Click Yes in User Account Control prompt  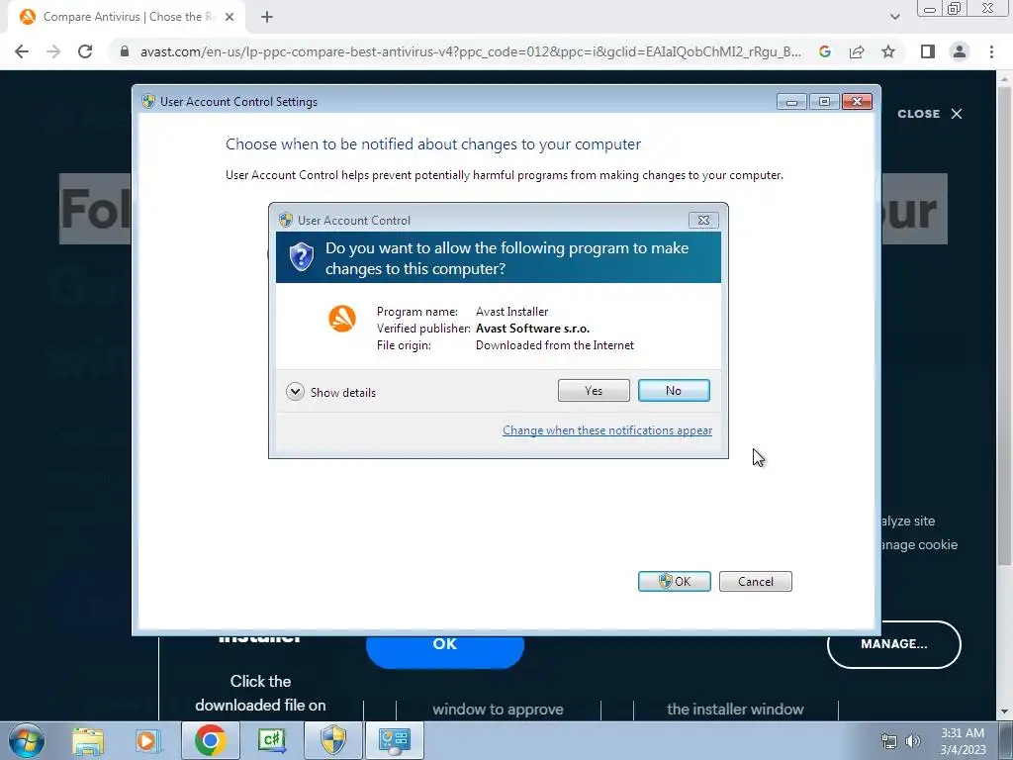(x=594, y=390)
